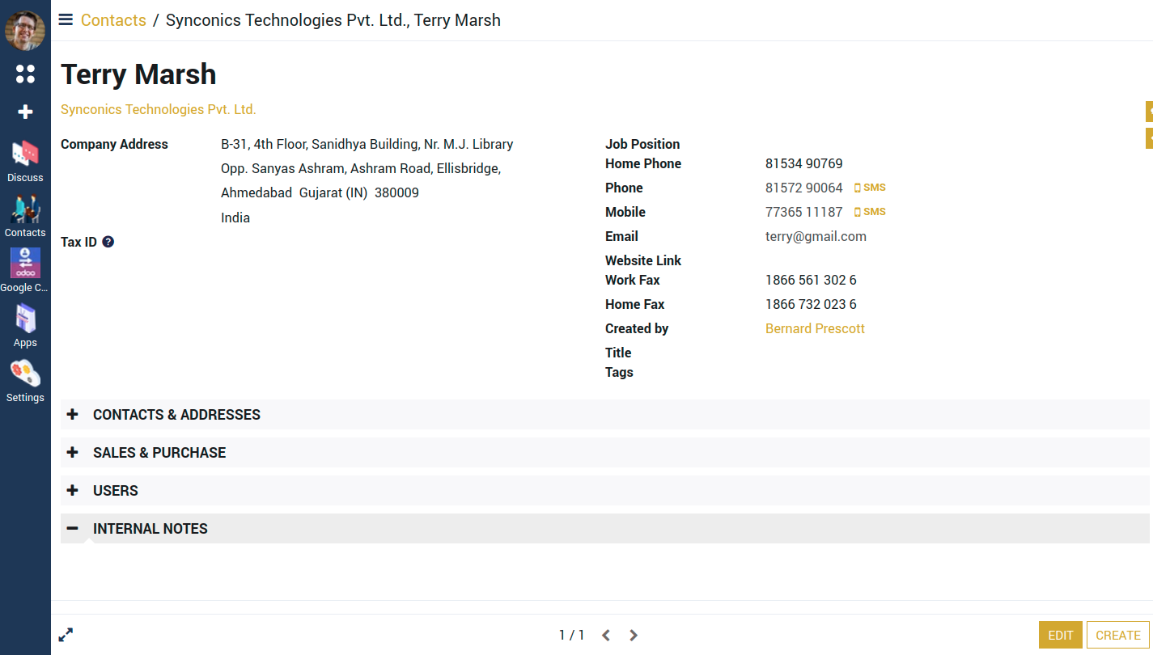Open the Contacts app in sidebar
This screenshot has height=655, width=1153.
(x=25, y=209)
